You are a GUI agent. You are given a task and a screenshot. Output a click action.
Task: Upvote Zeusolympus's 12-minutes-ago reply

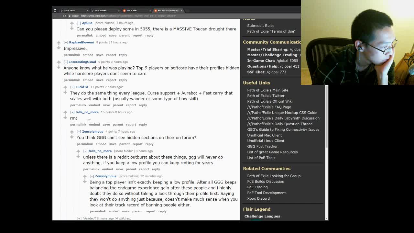point(85,177)
